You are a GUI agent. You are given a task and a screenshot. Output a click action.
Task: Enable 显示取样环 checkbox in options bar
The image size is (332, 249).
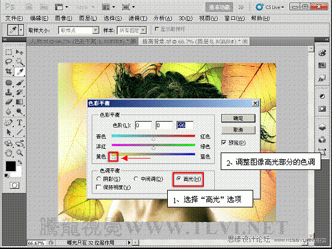click(x=157, y=29)
